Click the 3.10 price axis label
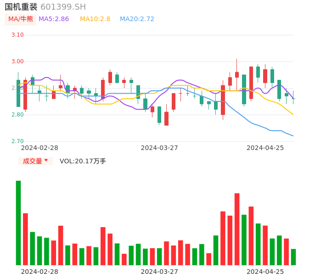Image resolution: width=315 pixels, height=278 pixels. click(17, 35)
